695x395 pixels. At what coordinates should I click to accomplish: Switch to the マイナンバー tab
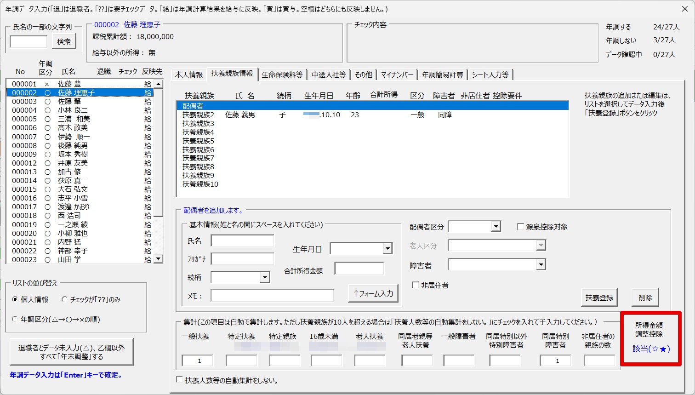click(x=397, y=74)
